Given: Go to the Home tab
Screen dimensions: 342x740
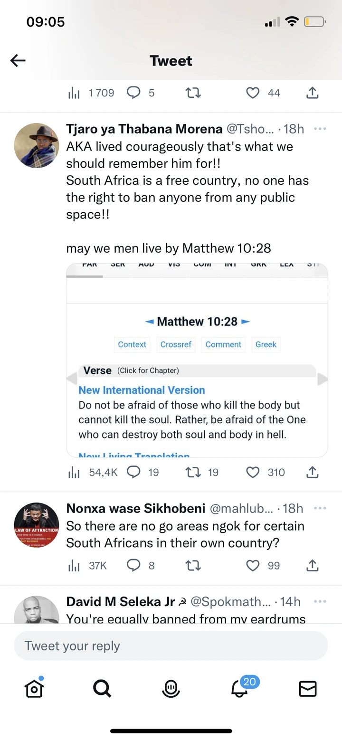Looking at the screenshot, I should [x=34, y=688].
